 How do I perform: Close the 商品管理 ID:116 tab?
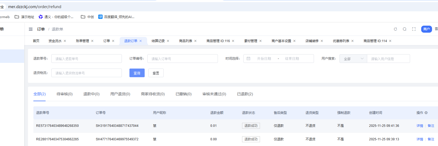(x=233, y=41)
